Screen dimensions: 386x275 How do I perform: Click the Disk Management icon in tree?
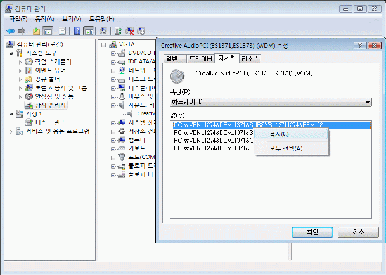point(29,122)
